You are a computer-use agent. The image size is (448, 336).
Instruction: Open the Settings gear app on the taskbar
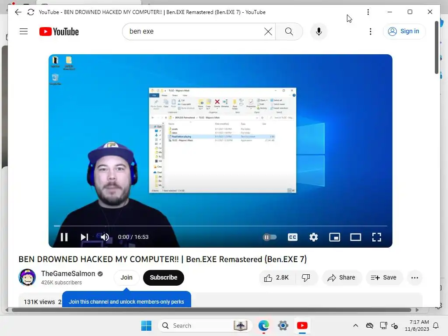pyautogui.click(x=283, y=325)
